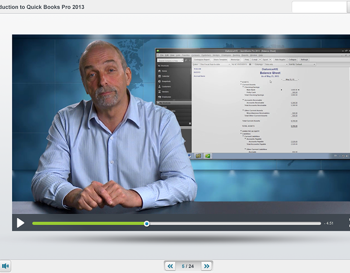Go to previous slide with double-left arrows
This screenshot has height=273, width=350.
coord(170,266)
